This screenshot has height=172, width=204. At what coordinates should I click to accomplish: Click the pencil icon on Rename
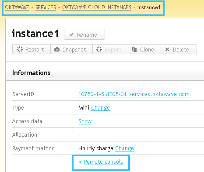(71, 34)
